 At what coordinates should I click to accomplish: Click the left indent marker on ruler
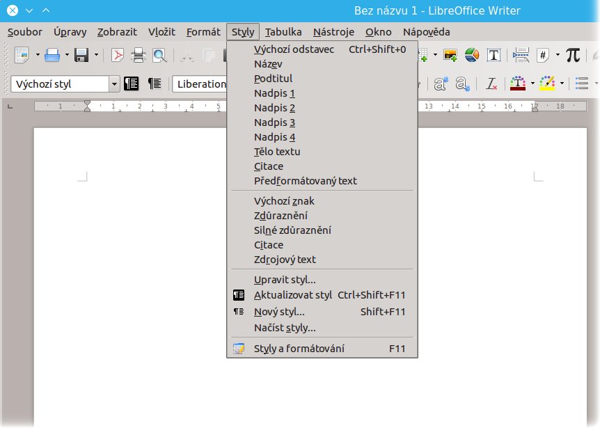pos(87,106)
